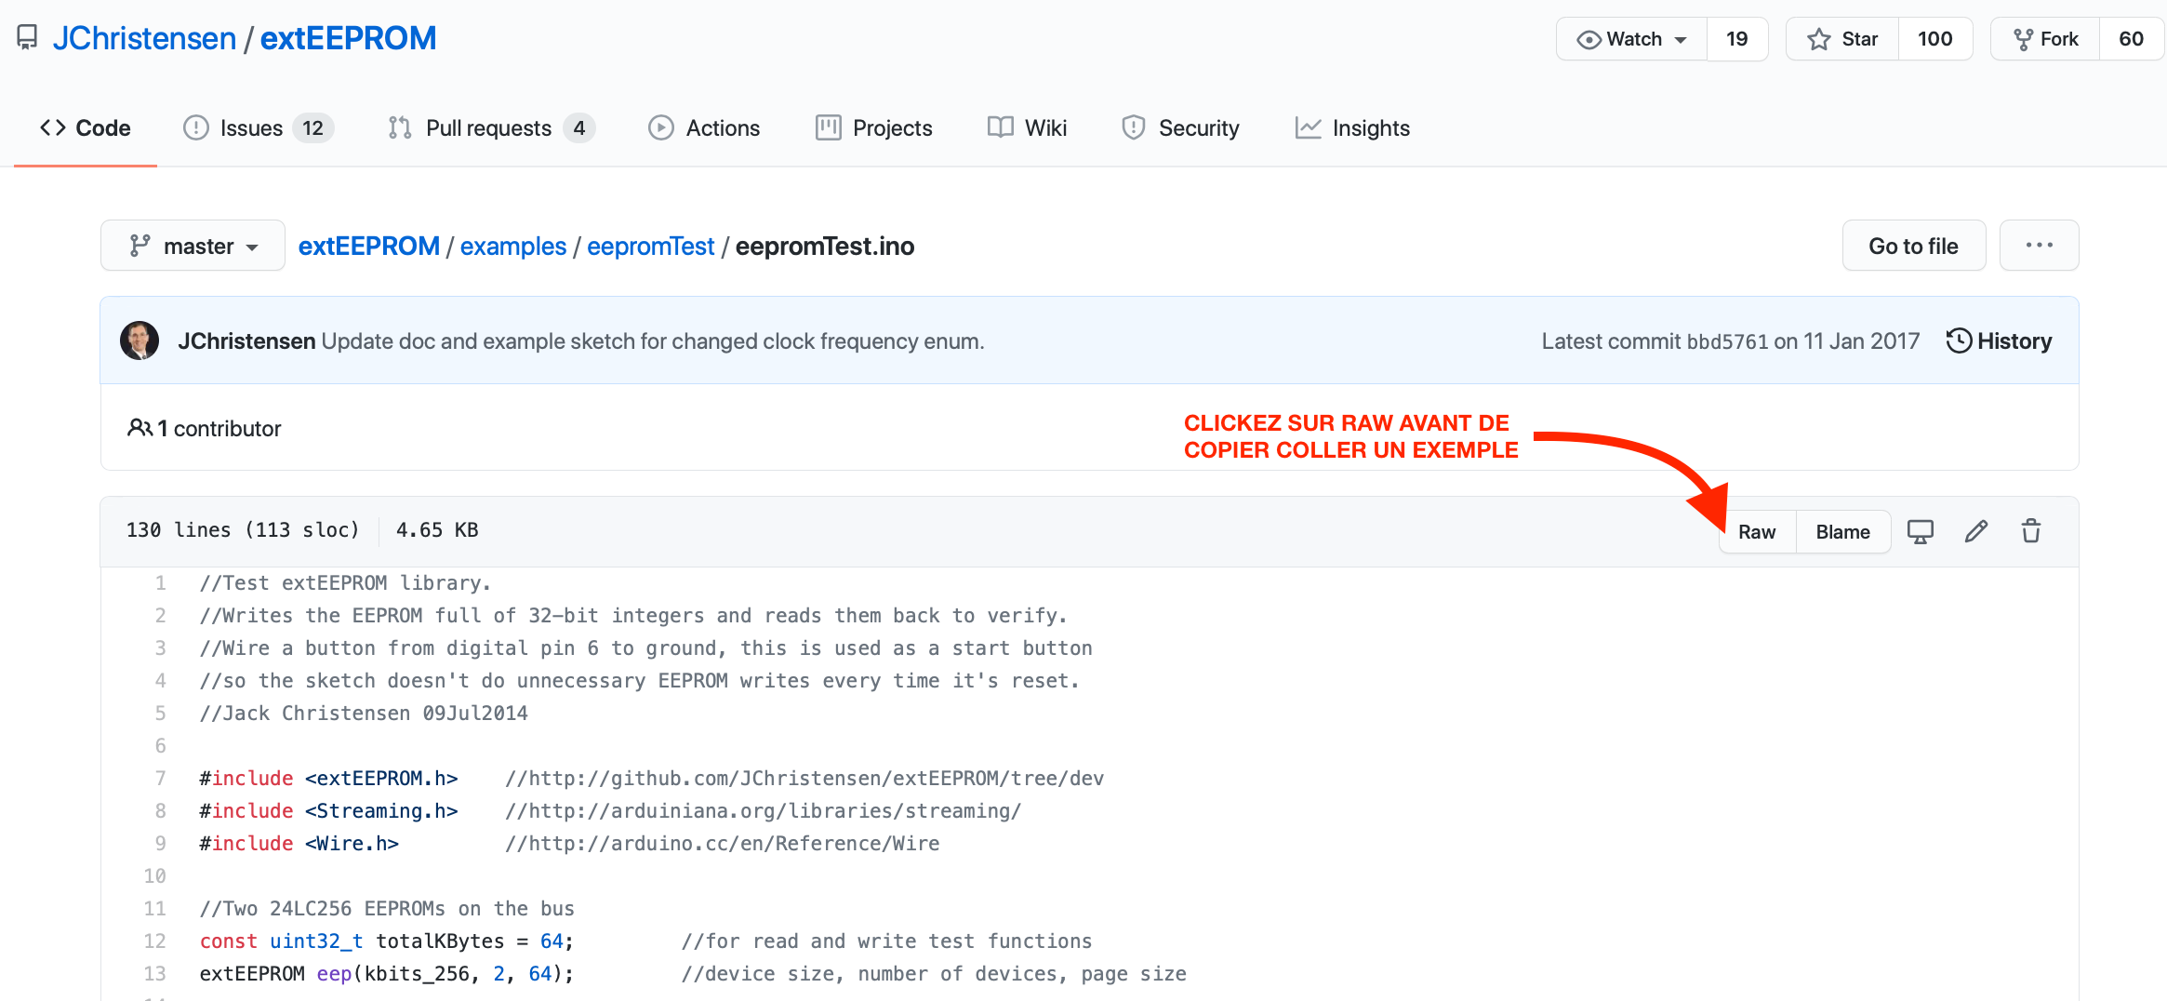
Task: Click the '4.65 KB' file size text
Action: coord(437,530)
